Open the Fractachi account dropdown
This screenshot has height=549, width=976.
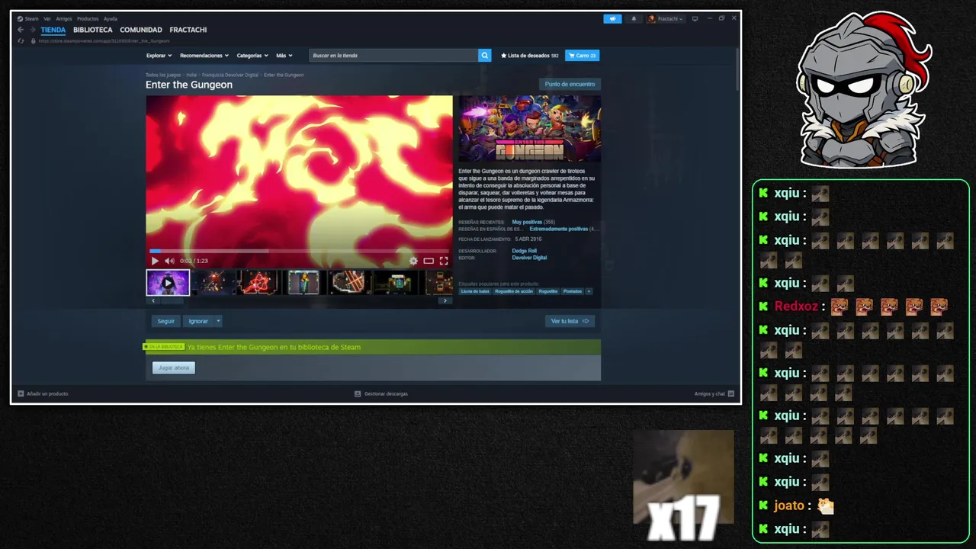(x=666, y=19)
